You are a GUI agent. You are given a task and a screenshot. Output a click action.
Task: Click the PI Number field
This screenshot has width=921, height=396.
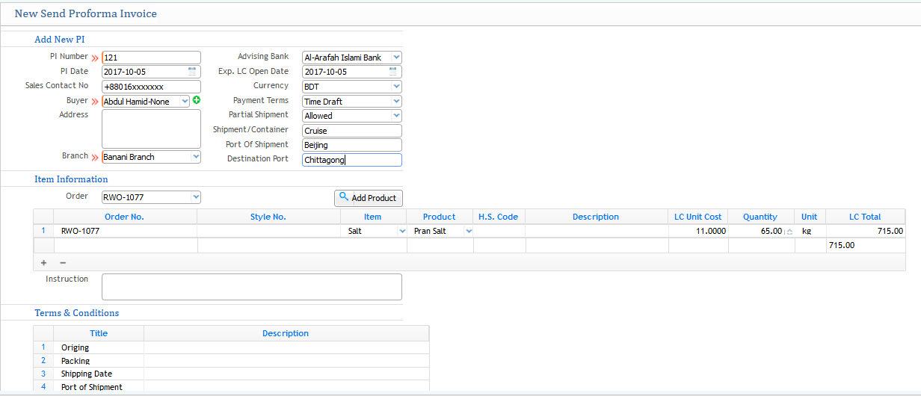pyautogui.click(x=151, y=58)
